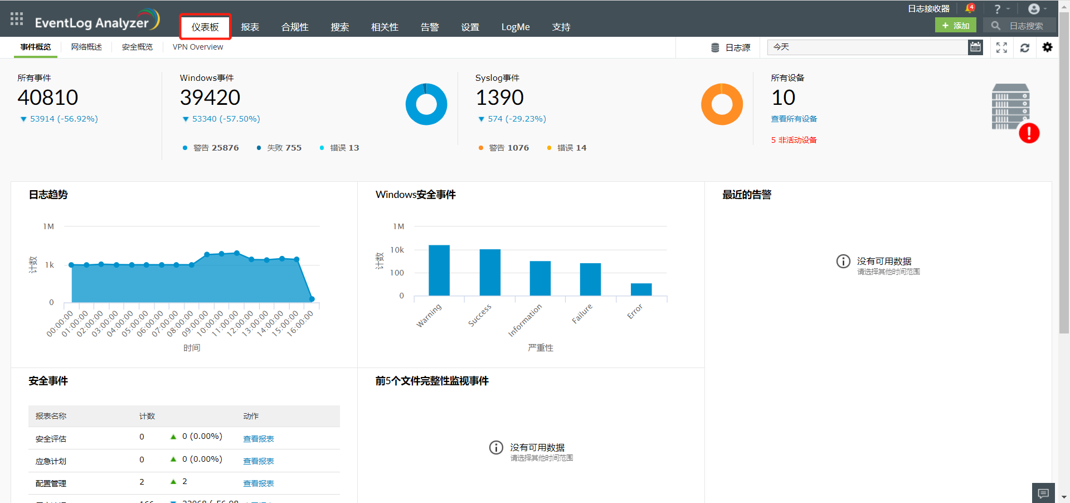
Task: Click the green 添加 button
Action: point(955,26)
